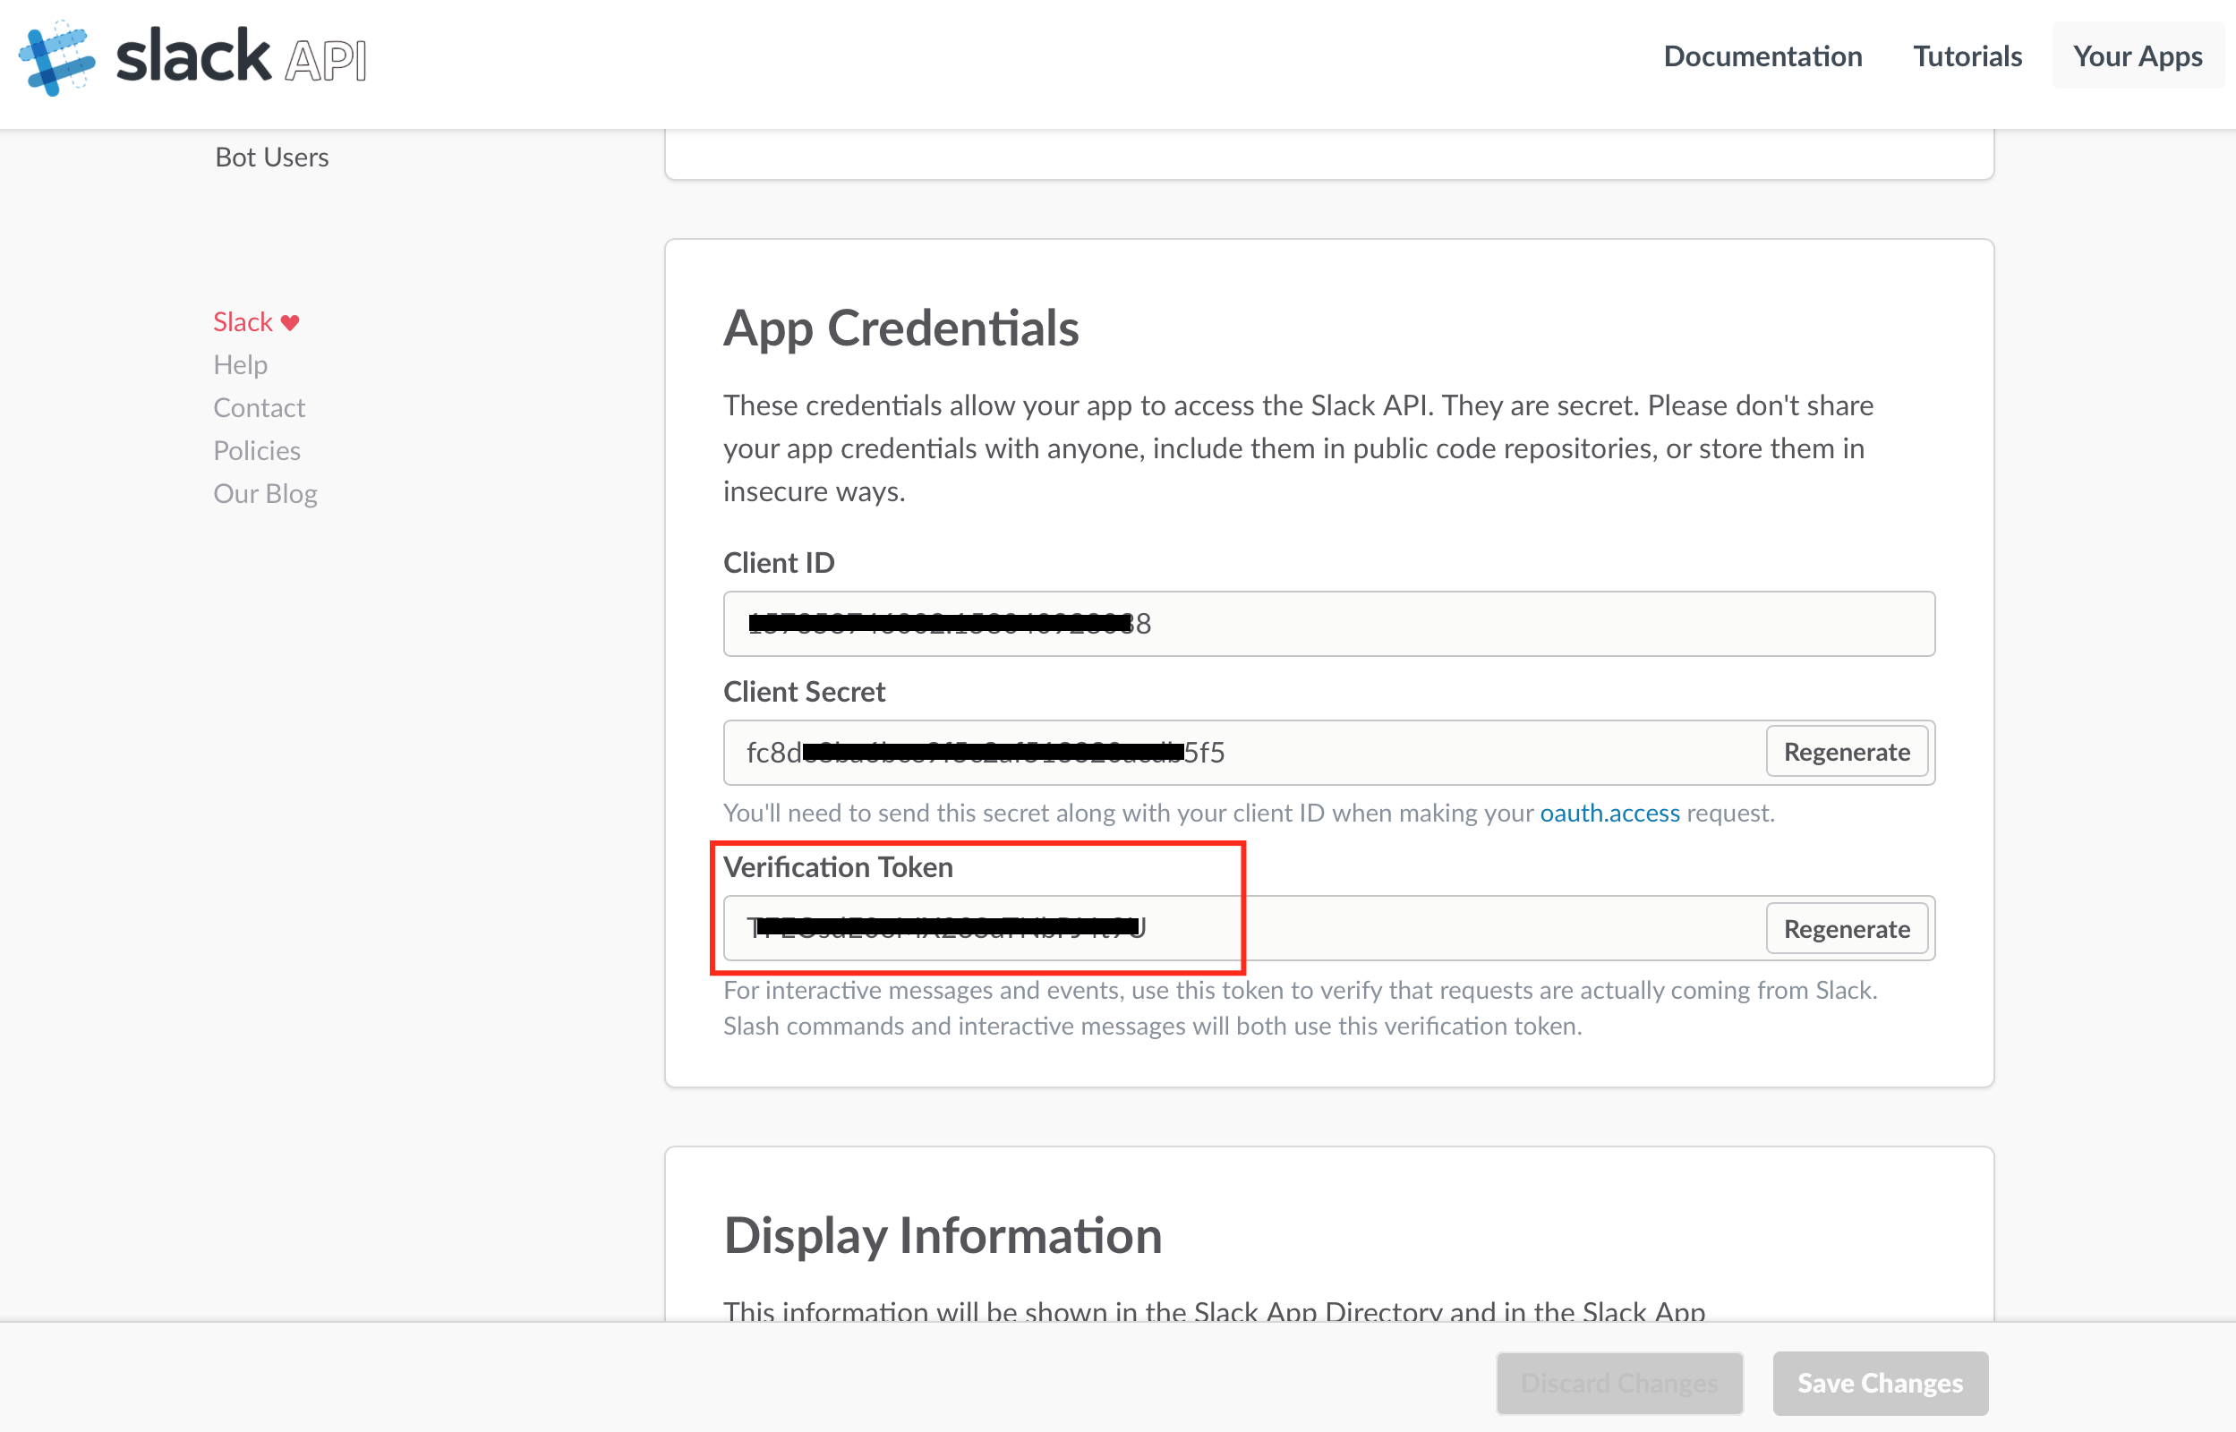Open the Policies sidebar link

257,450
